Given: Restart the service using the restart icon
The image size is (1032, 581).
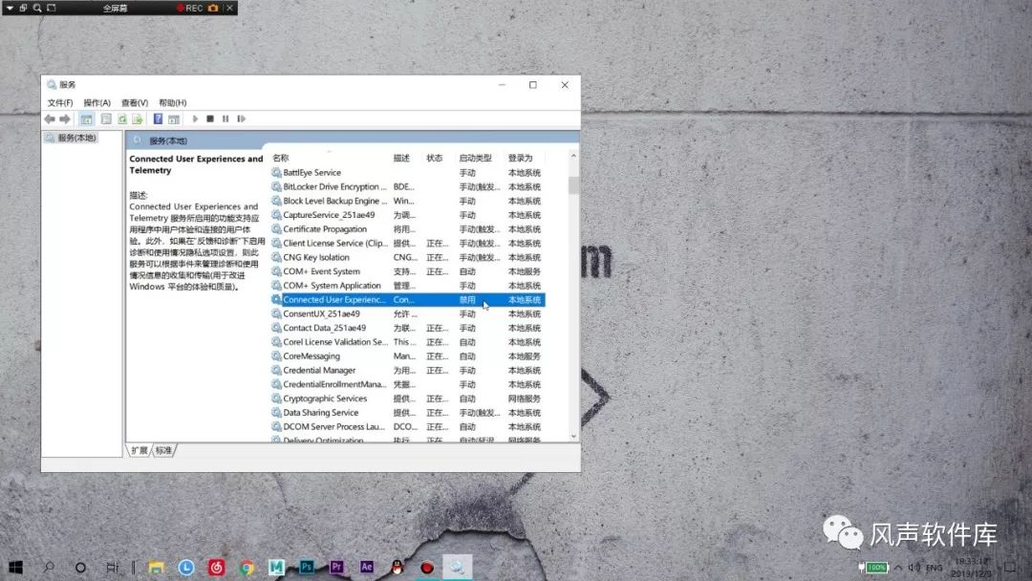Looking at the screenshot, I should point(241,118).
